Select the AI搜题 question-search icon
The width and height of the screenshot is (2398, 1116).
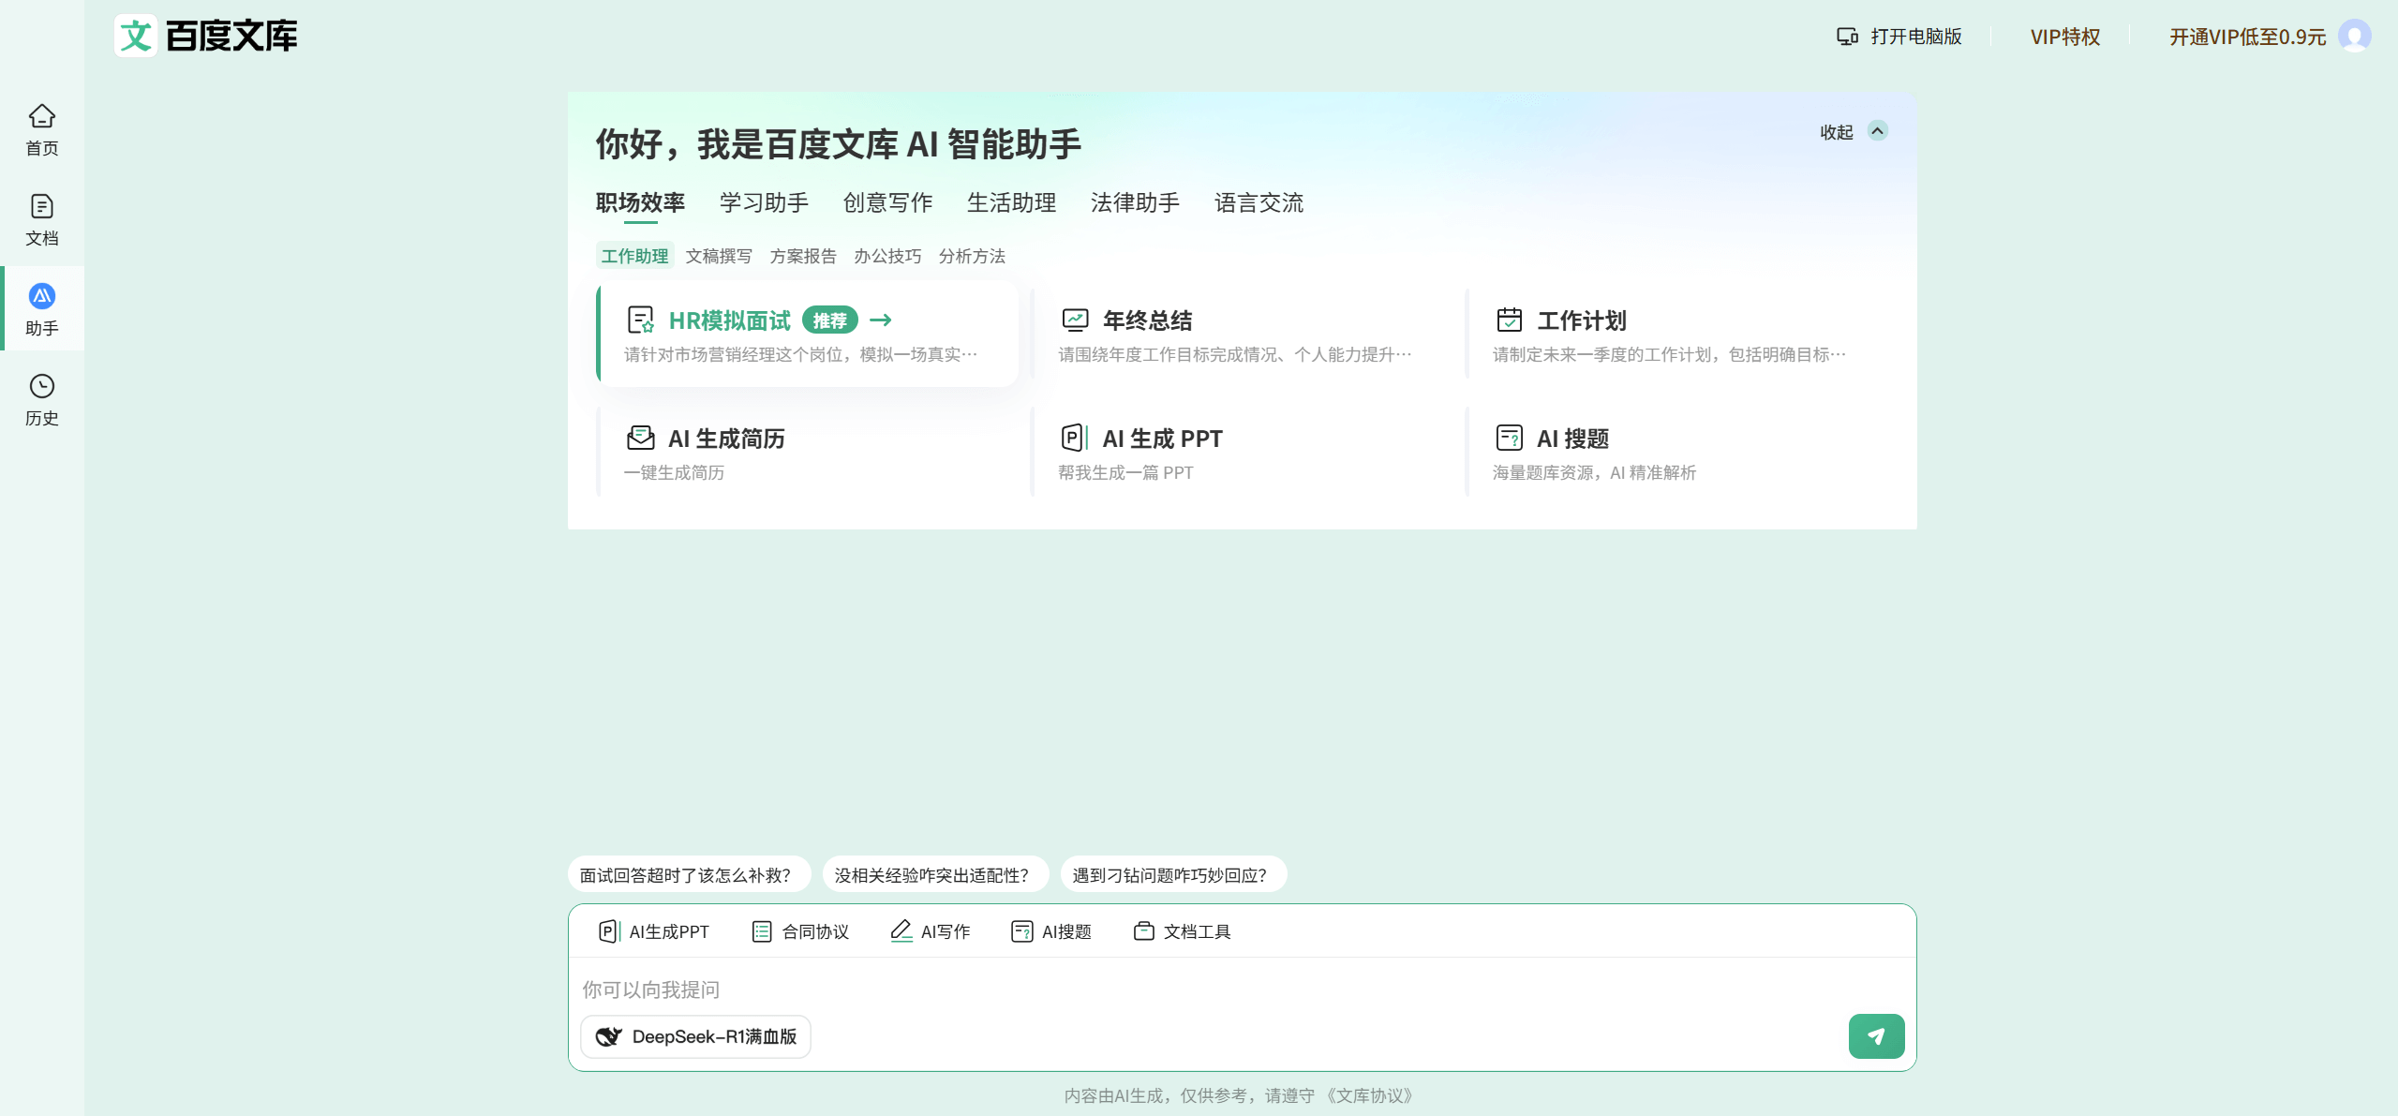[1020, 930]
